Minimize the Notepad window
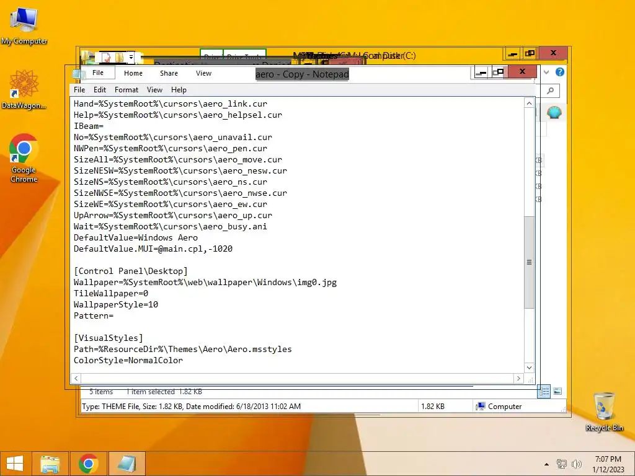The image size is (635, 476). coord(481,73)
